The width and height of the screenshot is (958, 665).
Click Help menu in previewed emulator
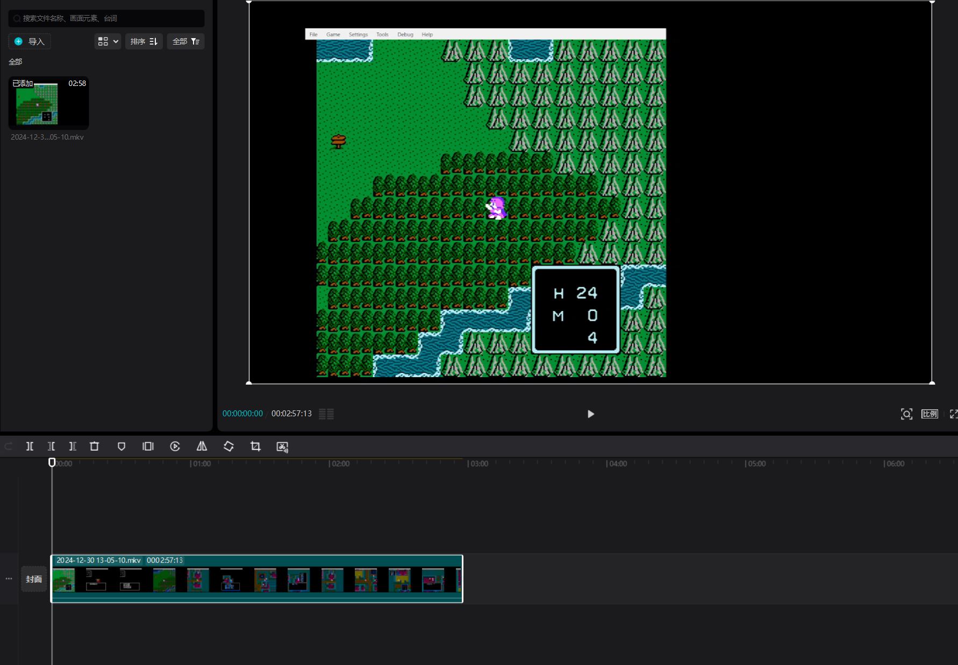coord(427,34)
